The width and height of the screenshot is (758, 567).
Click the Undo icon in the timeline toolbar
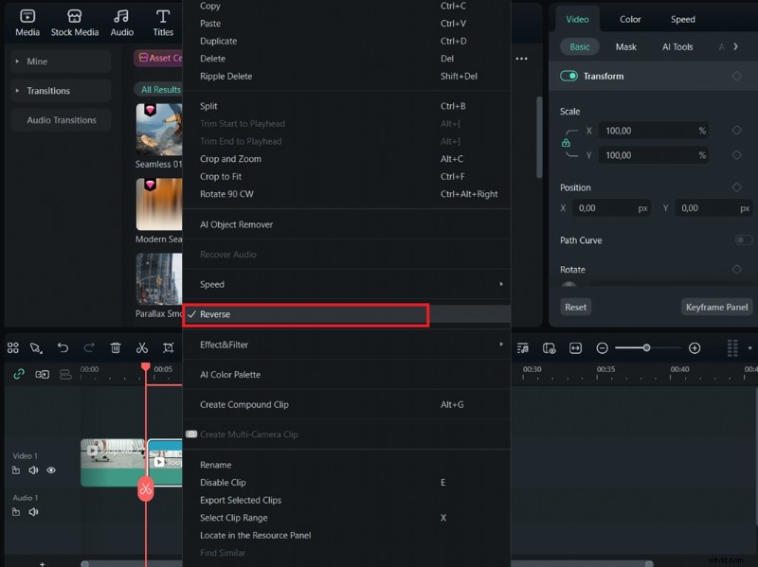(x=63, y=347)
